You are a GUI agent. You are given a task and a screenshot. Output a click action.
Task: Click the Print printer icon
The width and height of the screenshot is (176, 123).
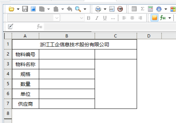tap(98, 9)
